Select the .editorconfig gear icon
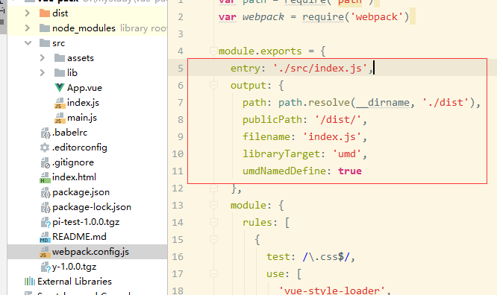Screen dimensions: 497x295 pyautogui.click(x=45, y=147)
